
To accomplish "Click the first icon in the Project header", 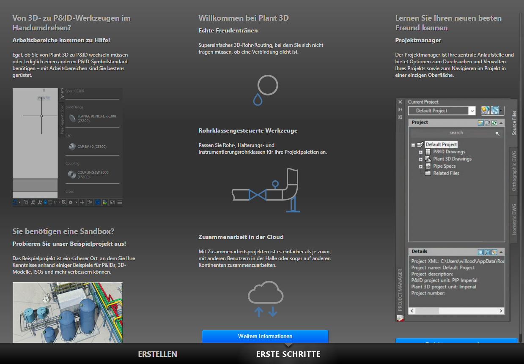I will (x=480, y=123).
